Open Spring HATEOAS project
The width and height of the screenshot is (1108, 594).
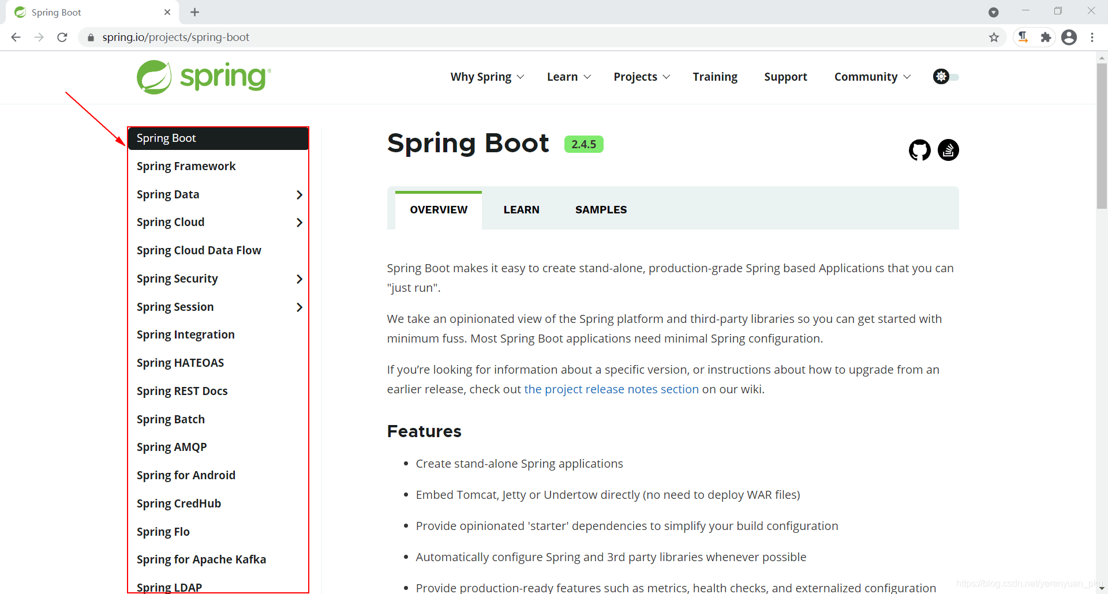coord(180,363)
